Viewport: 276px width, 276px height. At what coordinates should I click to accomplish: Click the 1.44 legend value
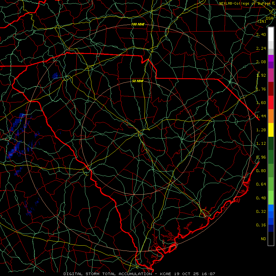[261, 116]
